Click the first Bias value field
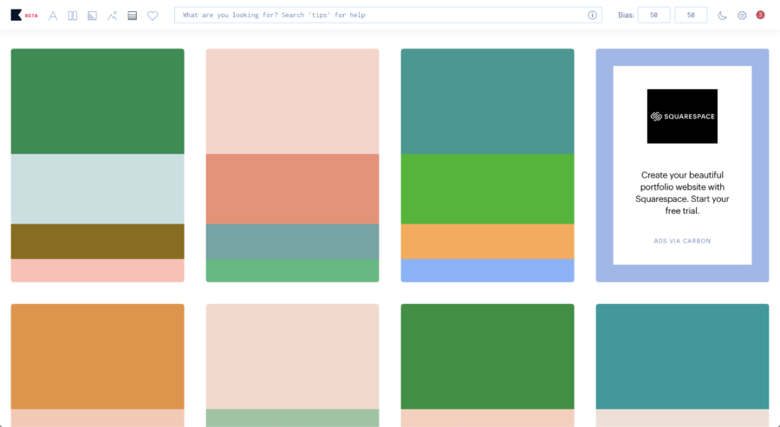The width and height of the screenshot is (780, 427). coord(653,15)
